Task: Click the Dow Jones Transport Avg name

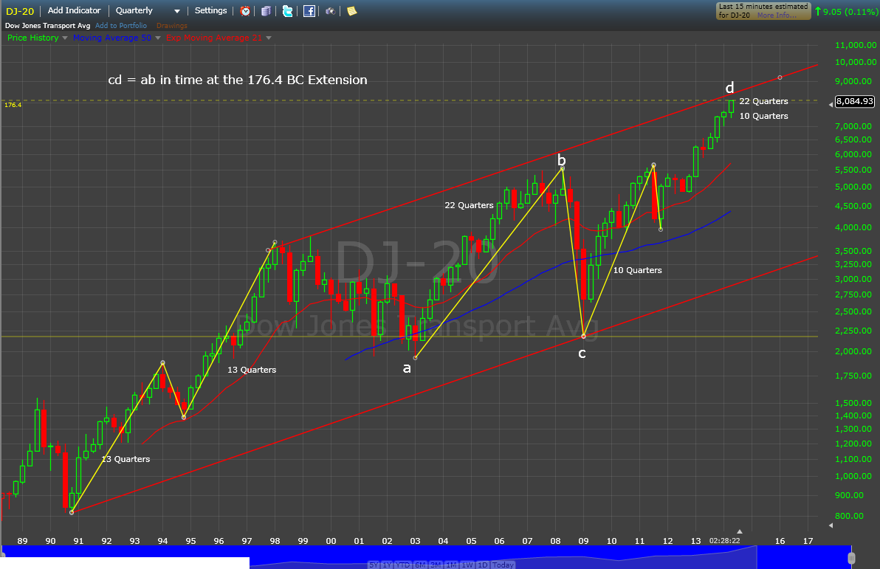Action: pos(48,26)
